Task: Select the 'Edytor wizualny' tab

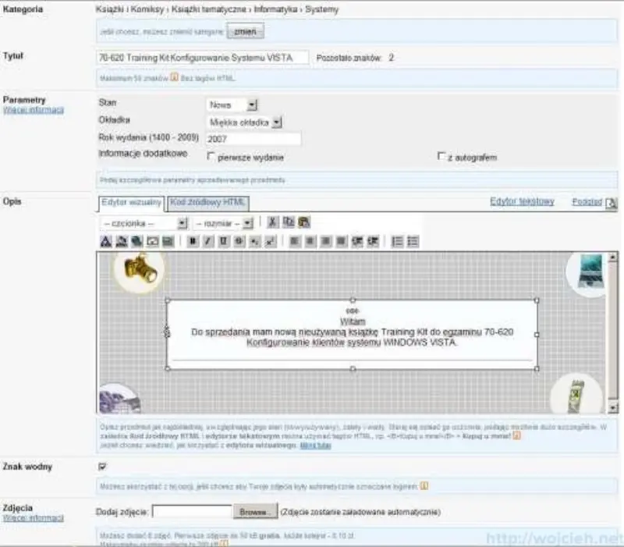Action: click(x=131, y=203)
